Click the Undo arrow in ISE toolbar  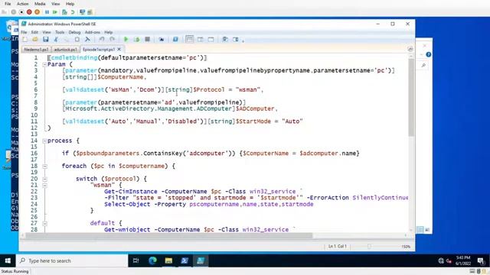click(x=102, y=39)
